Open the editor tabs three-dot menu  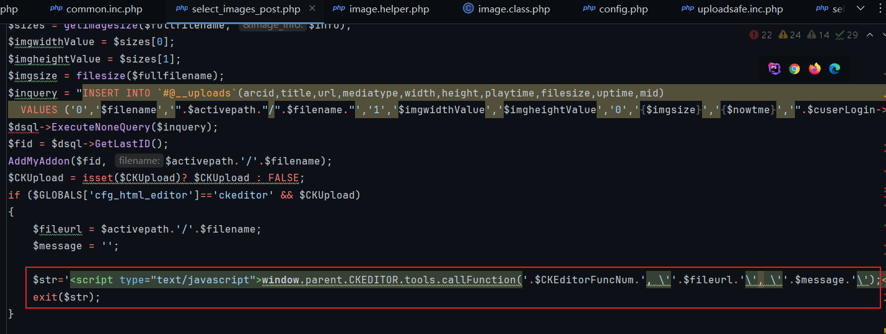[x=880, y=9]
